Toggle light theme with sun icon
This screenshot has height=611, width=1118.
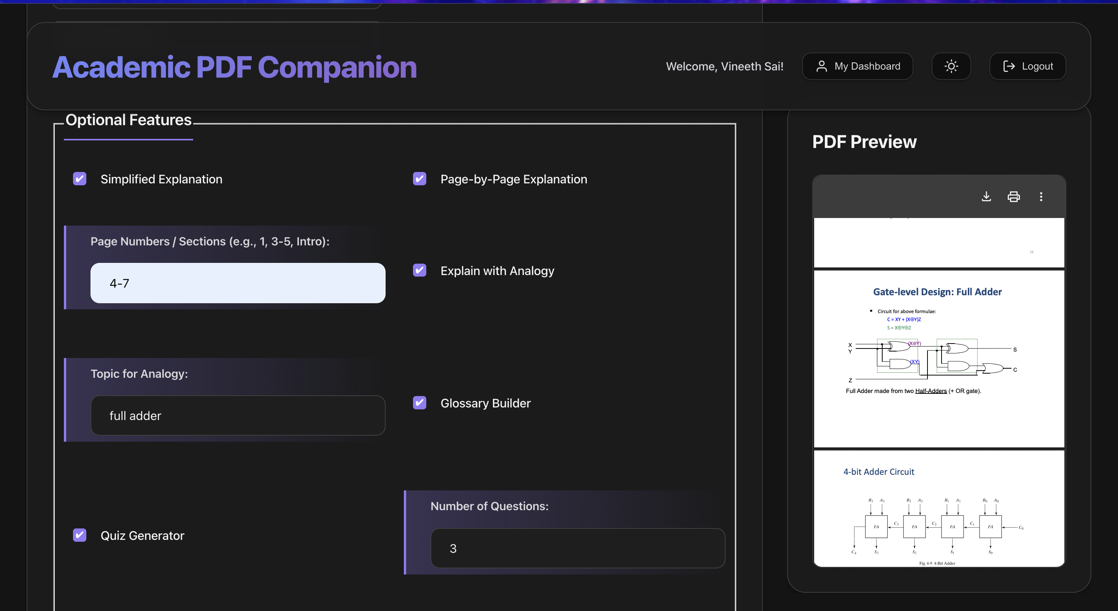[x=951, y=67]
